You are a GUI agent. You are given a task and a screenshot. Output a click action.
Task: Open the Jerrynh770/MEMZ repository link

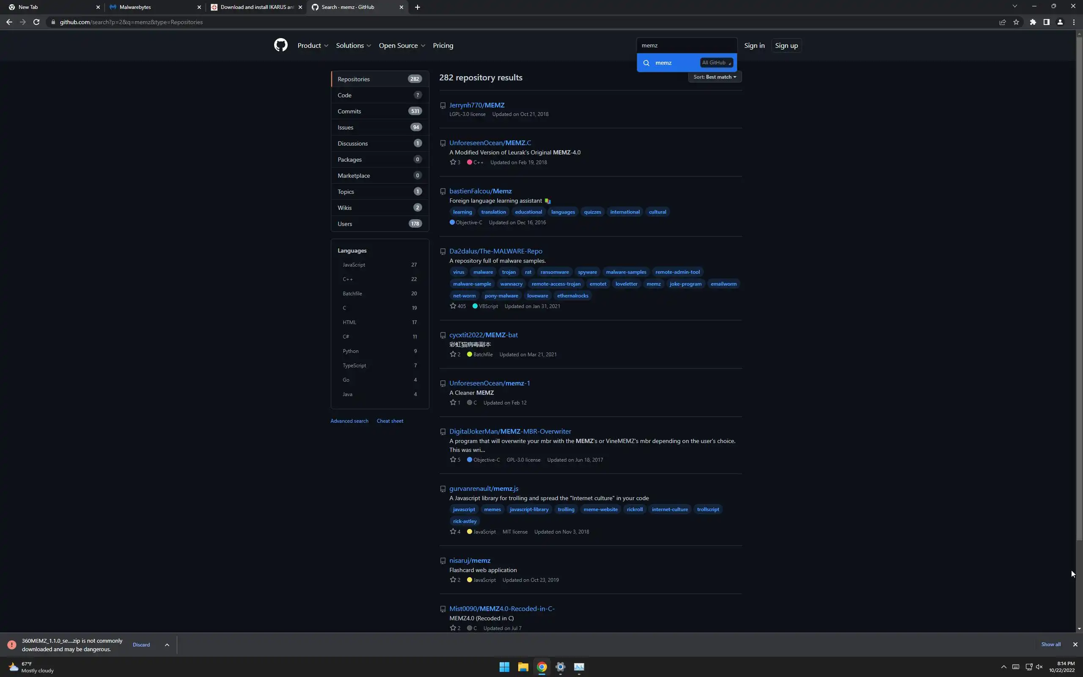tap(477, 105)
